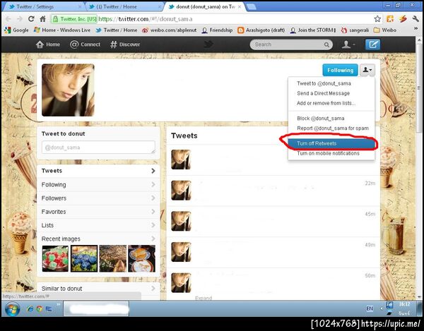Open the blue flowers recent image
The image size is (424, 331).
point(84,258)
